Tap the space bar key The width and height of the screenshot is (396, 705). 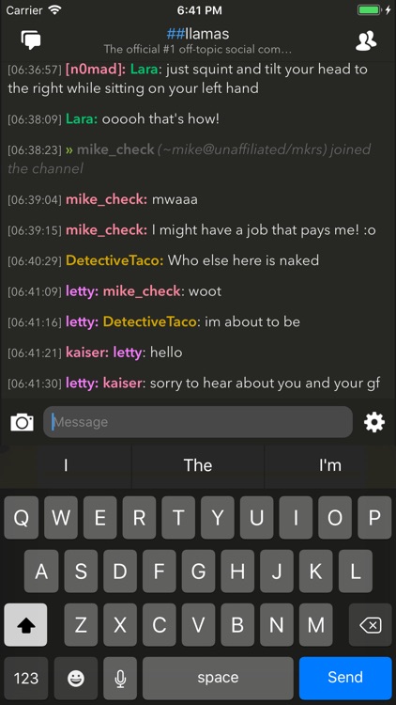[218, 678]
